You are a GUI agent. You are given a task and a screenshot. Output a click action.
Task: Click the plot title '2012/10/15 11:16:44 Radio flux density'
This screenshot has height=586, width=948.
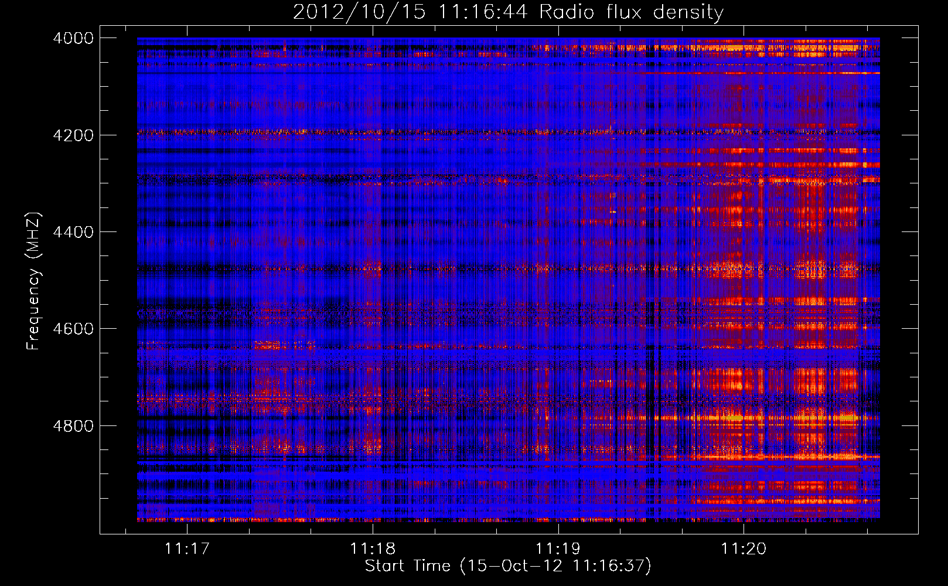[508, 12]
